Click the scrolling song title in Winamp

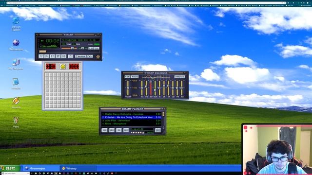click(81, 40)
